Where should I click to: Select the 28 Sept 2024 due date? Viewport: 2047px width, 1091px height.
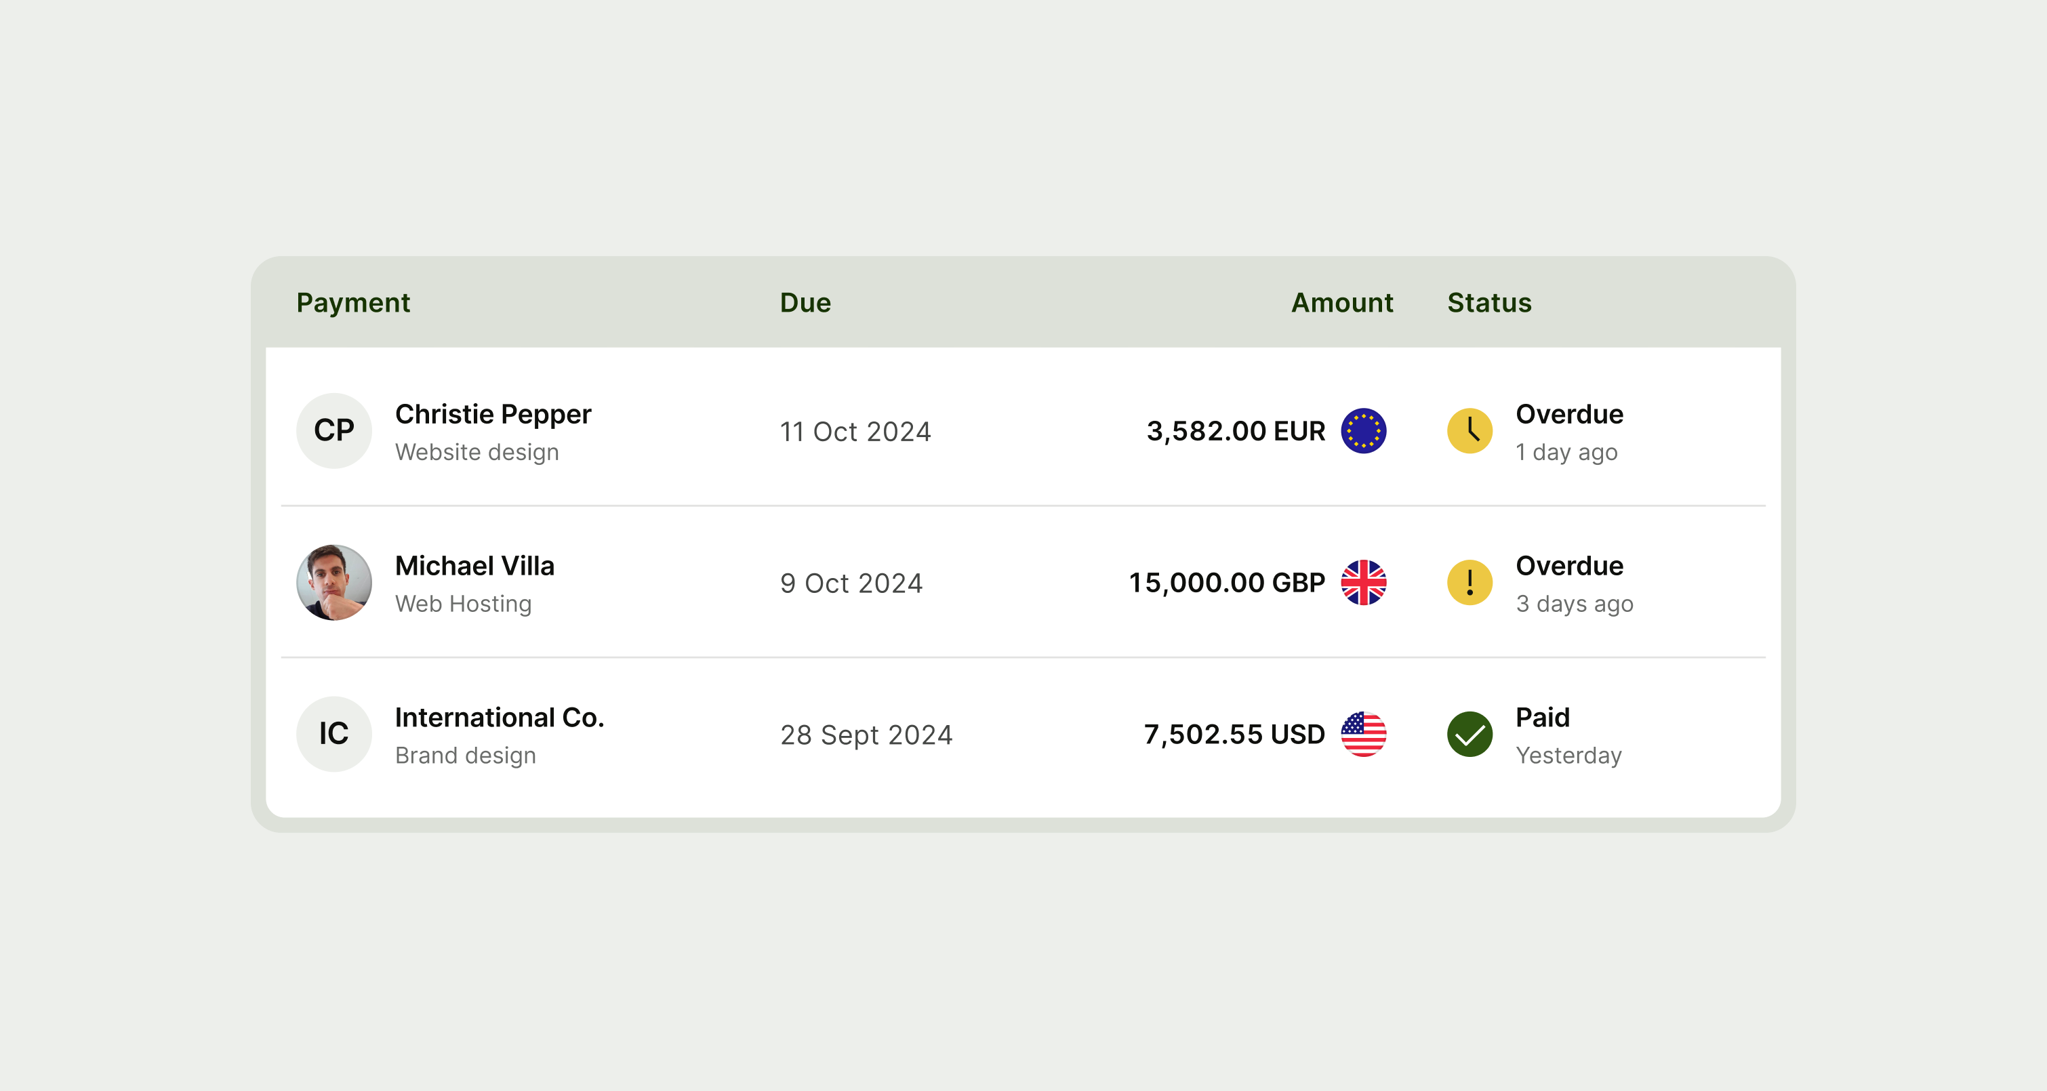click(866, 735)
